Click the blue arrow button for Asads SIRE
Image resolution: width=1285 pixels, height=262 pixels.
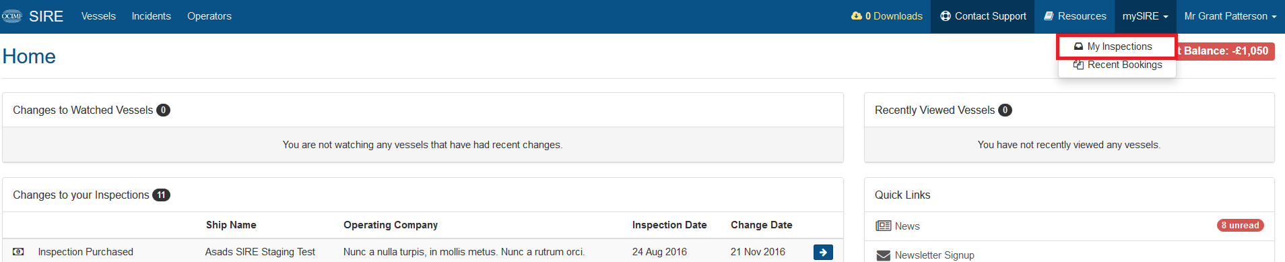click(823, 252)
